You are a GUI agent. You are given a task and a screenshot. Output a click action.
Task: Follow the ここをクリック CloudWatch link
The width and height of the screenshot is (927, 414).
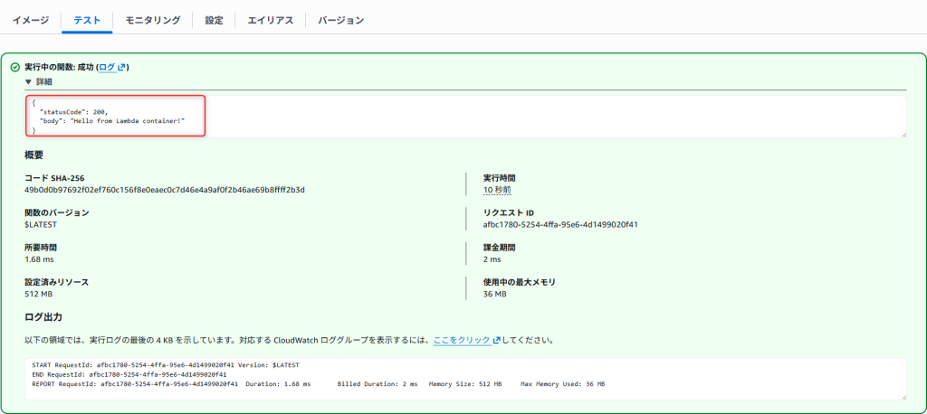[x=461, y=341]
